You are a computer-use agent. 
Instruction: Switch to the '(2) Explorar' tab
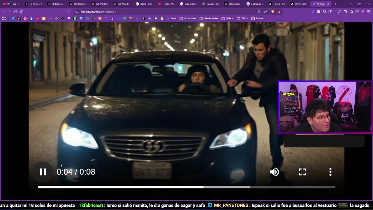tap(56, 4)
